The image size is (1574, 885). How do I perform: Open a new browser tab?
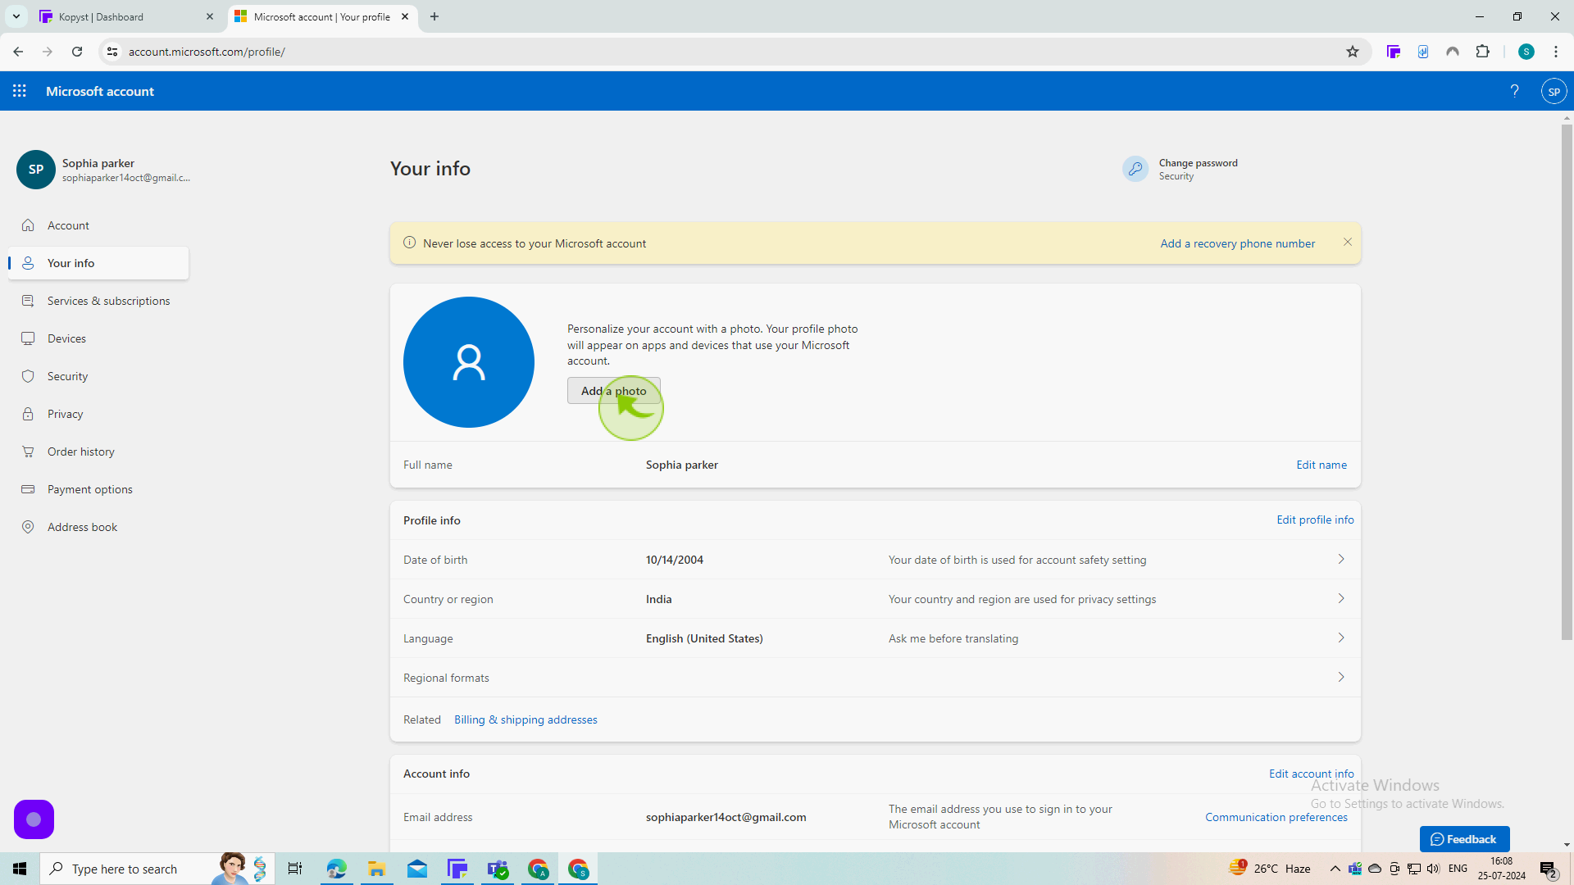(434, 16)
